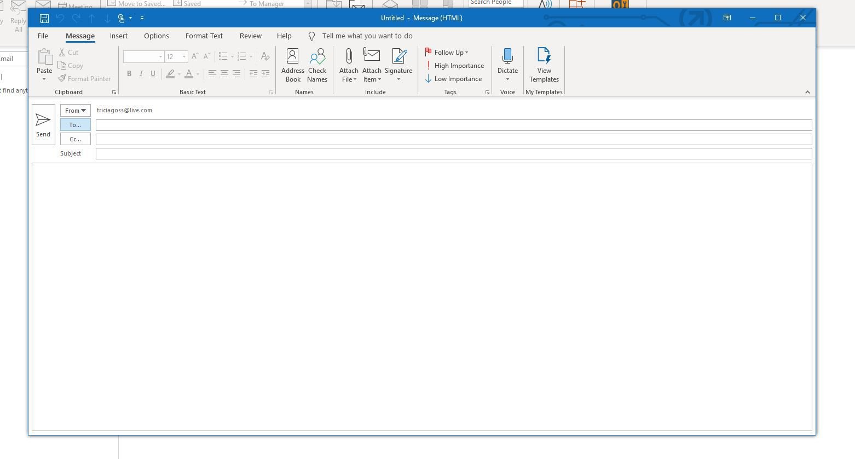Open the Options ribbon tab

coord(156,36)
